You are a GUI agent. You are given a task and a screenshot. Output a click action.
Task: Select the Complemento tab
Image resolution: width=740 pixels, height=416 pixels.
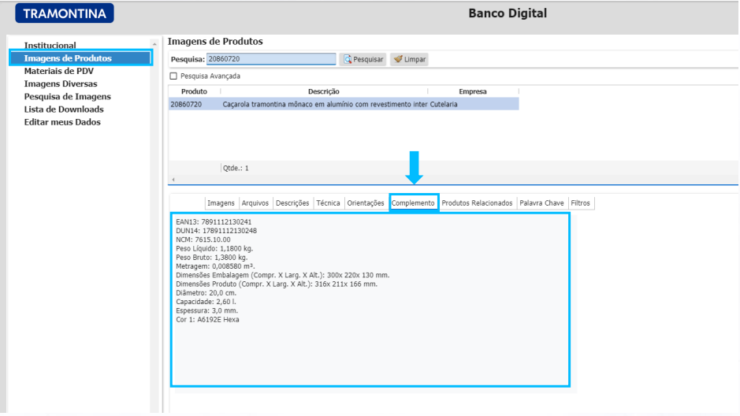(x=413, y=202)
